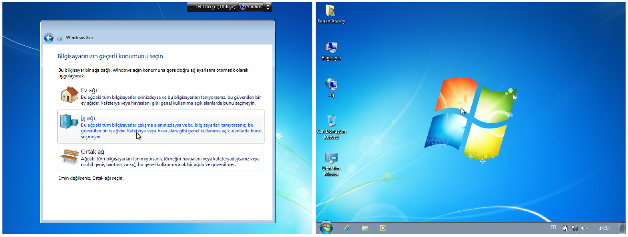
Task: Select the Denetim Masası control panel icon
Action: point(331,164)
